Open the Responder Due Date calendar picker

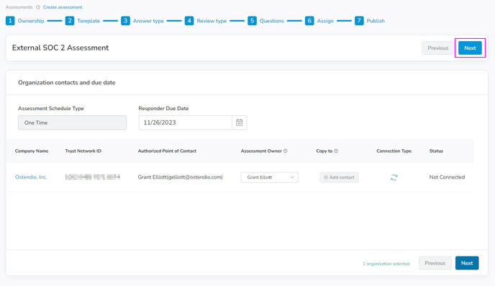pyautogui.click(x=240, y=122)
